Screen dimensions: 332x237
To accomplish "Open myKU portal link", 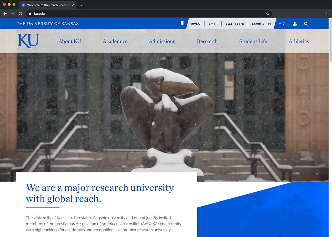I will coord(196,24).
